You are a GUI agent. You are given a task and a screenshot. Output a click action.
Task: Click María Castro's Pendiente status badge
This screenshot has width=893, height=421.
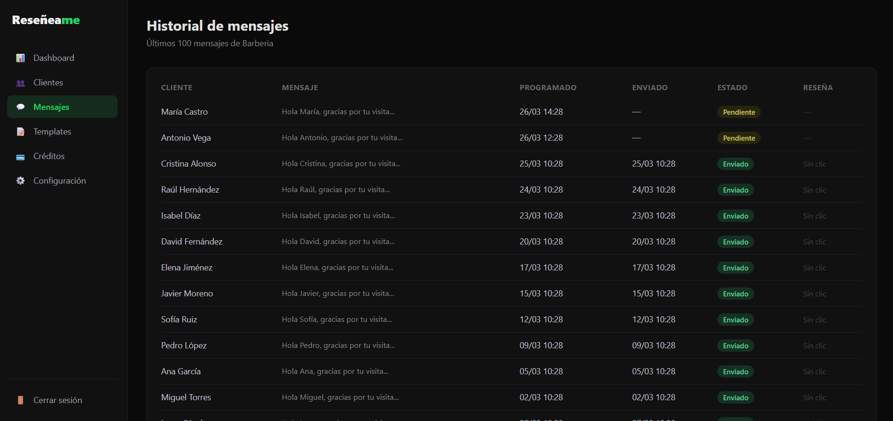[x=738, y=112]
